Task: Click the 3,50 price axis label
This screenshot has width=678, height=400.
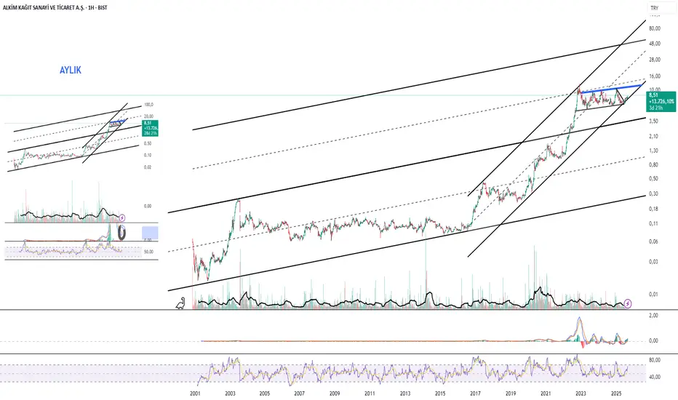Action: click(653, 121)
